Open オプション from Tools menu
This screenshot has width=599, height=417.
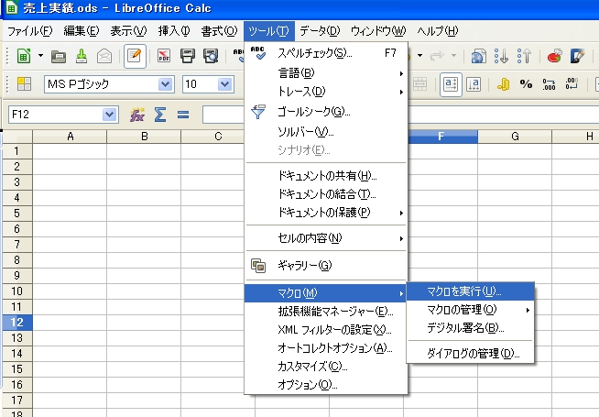click(307, 385)
